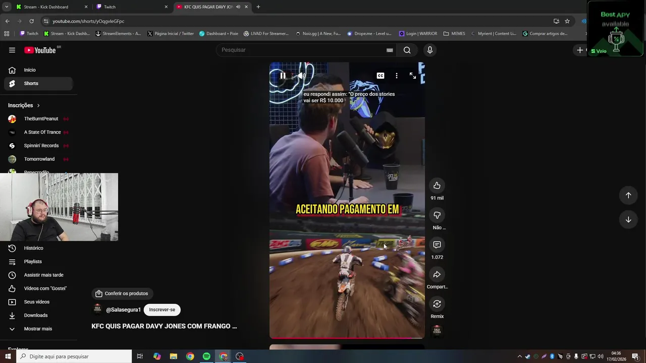Viewport: 646px width, 363px height.
Task: Open a new browser tab
Action: (258, 7)
